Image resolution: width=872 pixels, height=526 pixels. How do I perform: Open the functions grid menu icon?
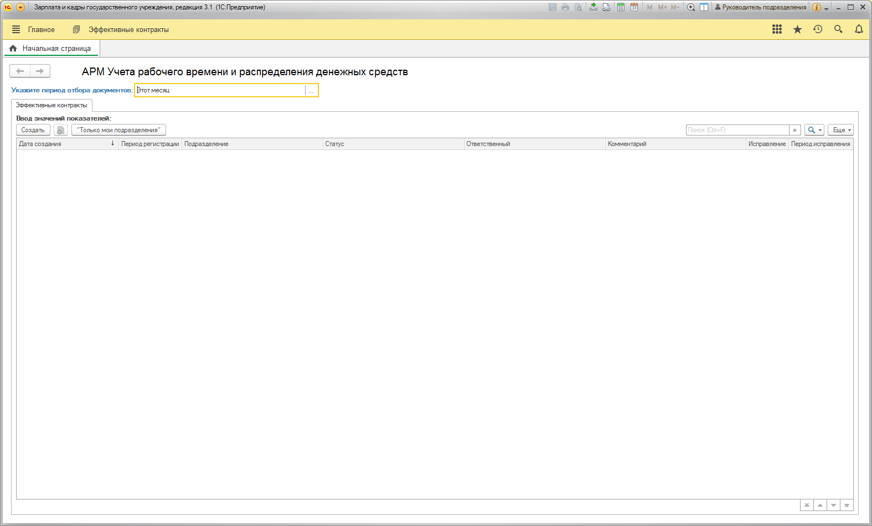777,29
